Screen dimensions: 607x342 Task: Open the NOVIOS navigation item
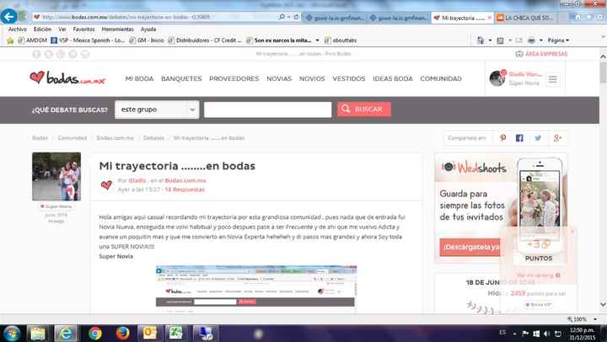click(x=312, y=78)
